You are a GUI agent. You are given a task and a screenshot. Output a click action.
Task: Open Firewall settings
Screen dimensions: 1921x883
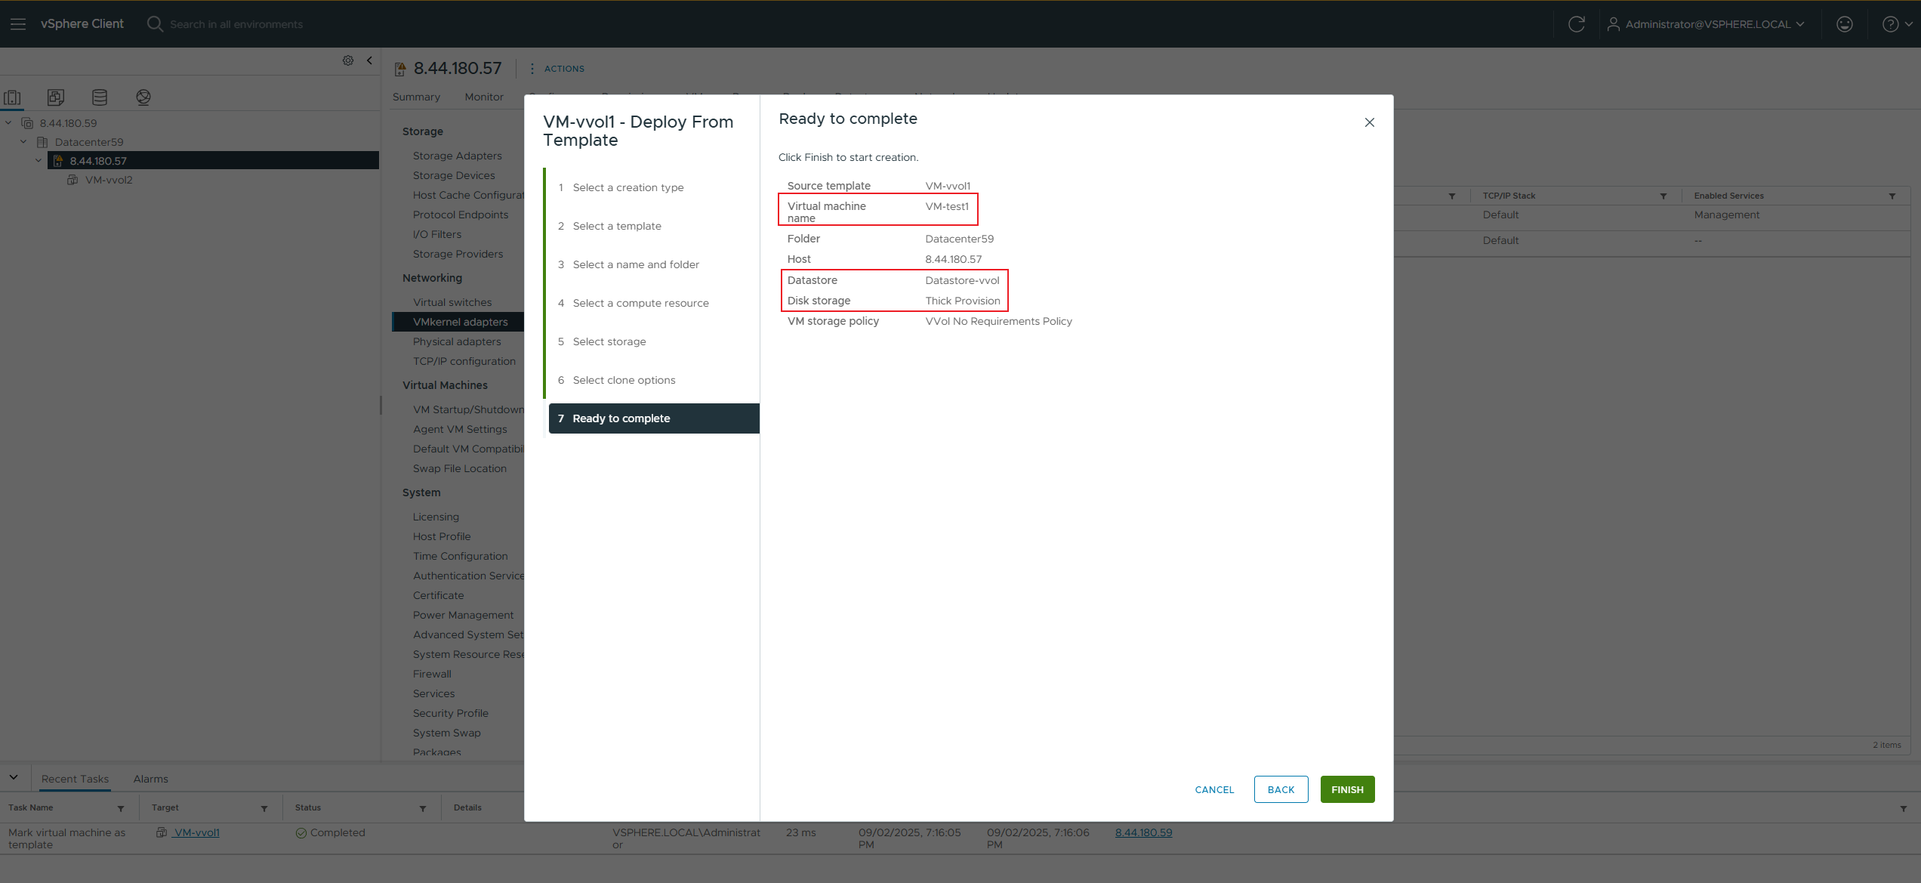click(432, 674)
